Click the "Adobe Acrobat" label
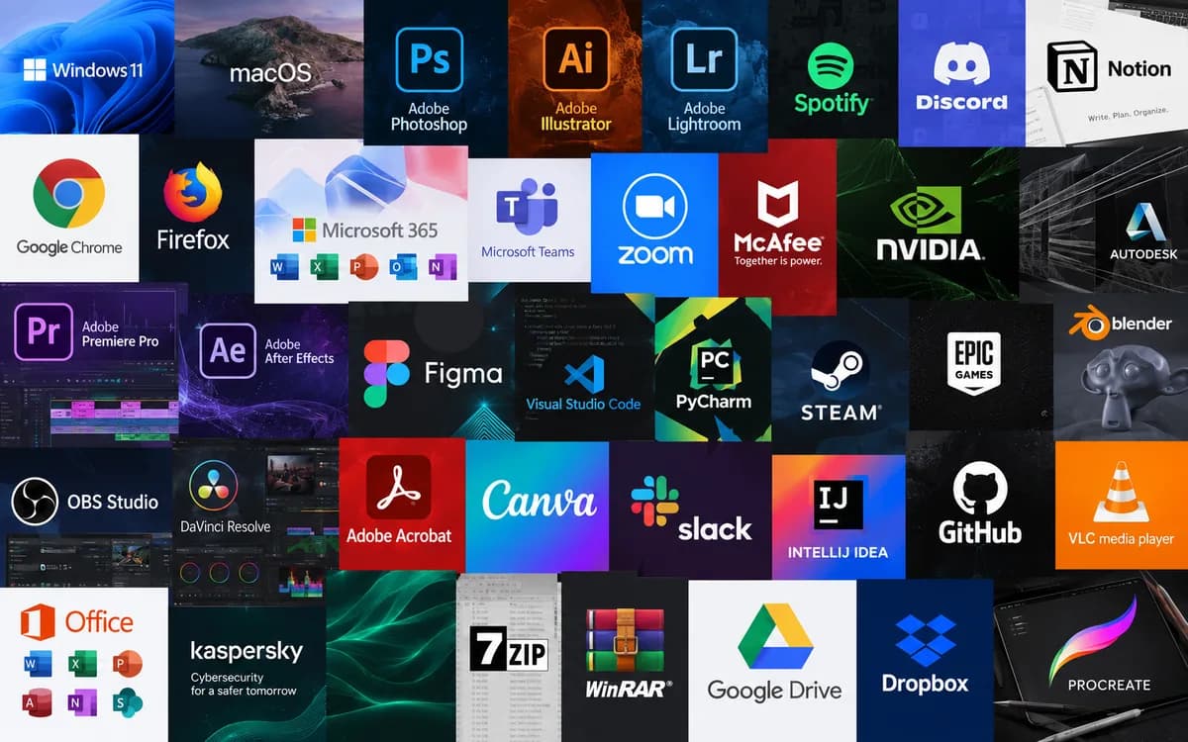 click(398, 535)
